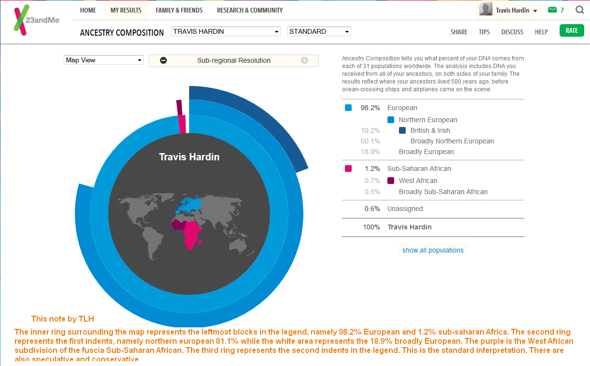Viewport: 590px width, 366px height.
Task: Open the search magnifier icon
Action: point(579,10)
